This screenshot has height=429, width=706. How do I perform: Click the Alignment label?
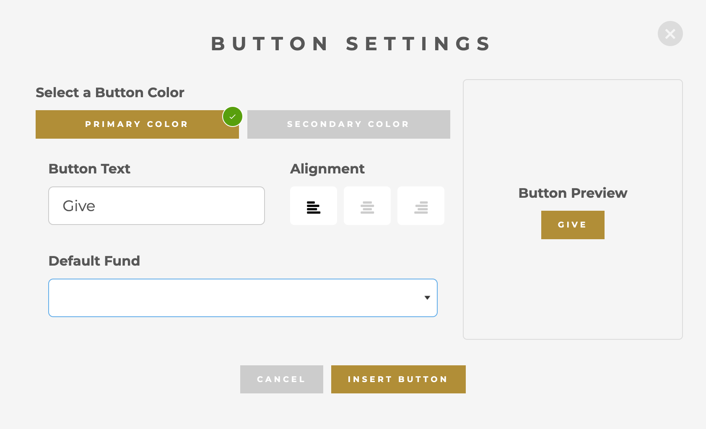[x=327, y=169]
